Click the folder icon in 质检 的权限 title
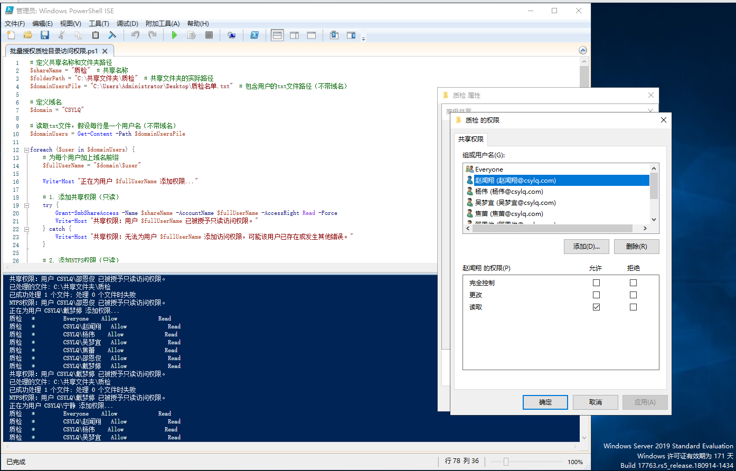736x471 pixels. point(458,120)
